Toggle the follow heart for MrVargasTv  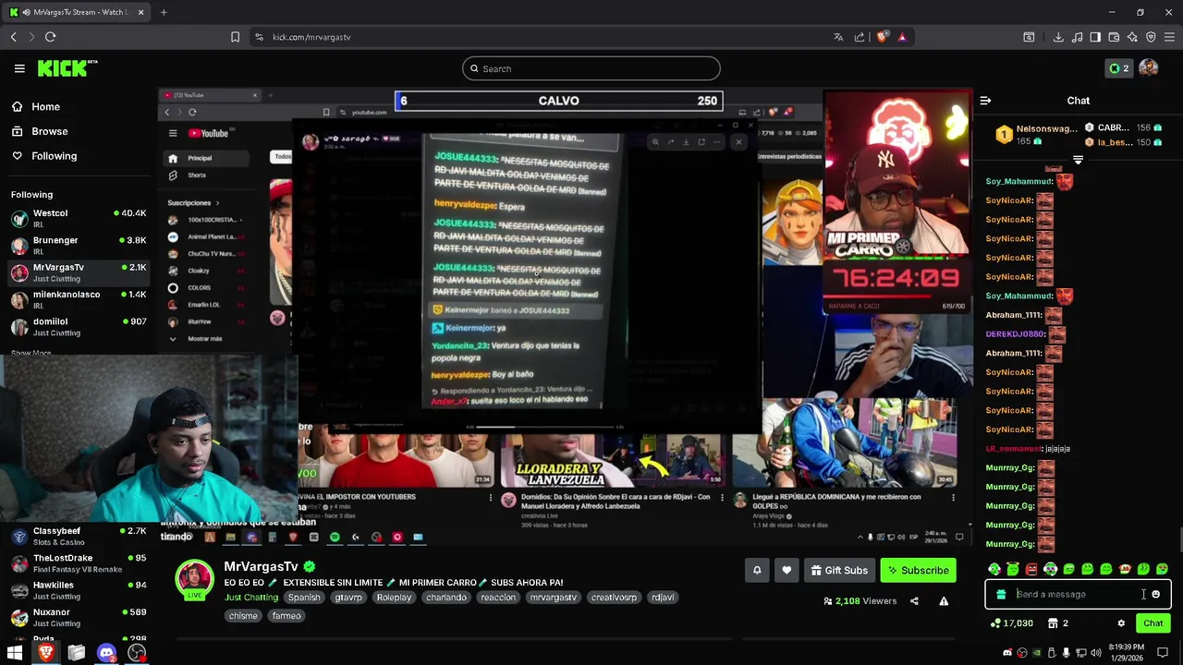pos(787,570)
